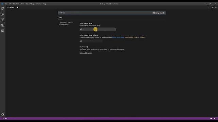Minimize the Visual Studio Code window
This screenshot has height=122, width=218.
(x=205, y=4)
